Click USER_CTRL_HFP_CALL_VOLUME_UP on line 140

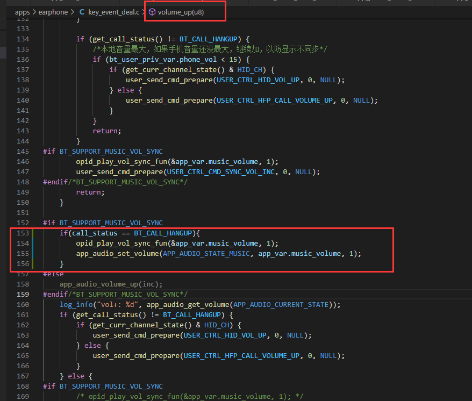tap(275, 101)
